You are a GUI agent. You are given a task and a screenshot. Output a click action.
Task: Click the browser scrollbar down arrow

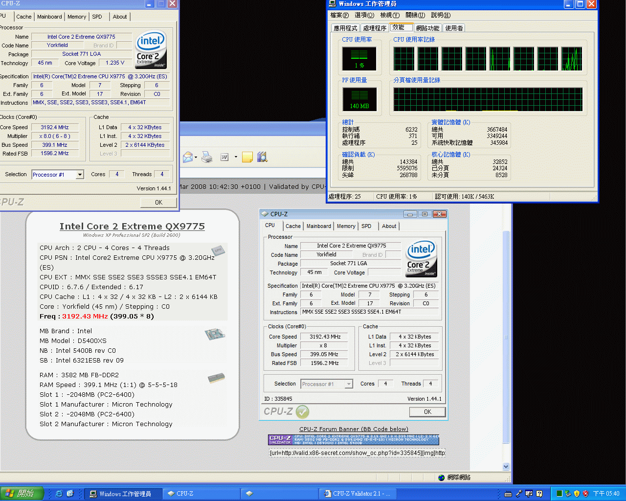[506, 466]
